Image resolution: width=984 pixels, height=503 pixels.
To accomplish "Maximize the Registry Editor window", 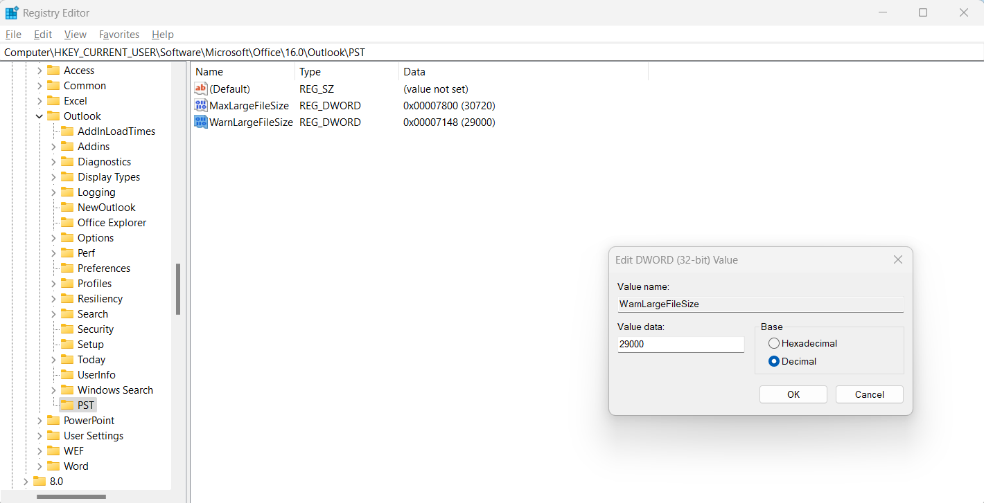I will (x=923, y=12).
